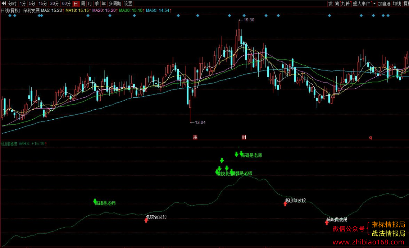This screenshot has width=409, height=248.
Task: Click the red 涨 event marker
Action: 195,137
